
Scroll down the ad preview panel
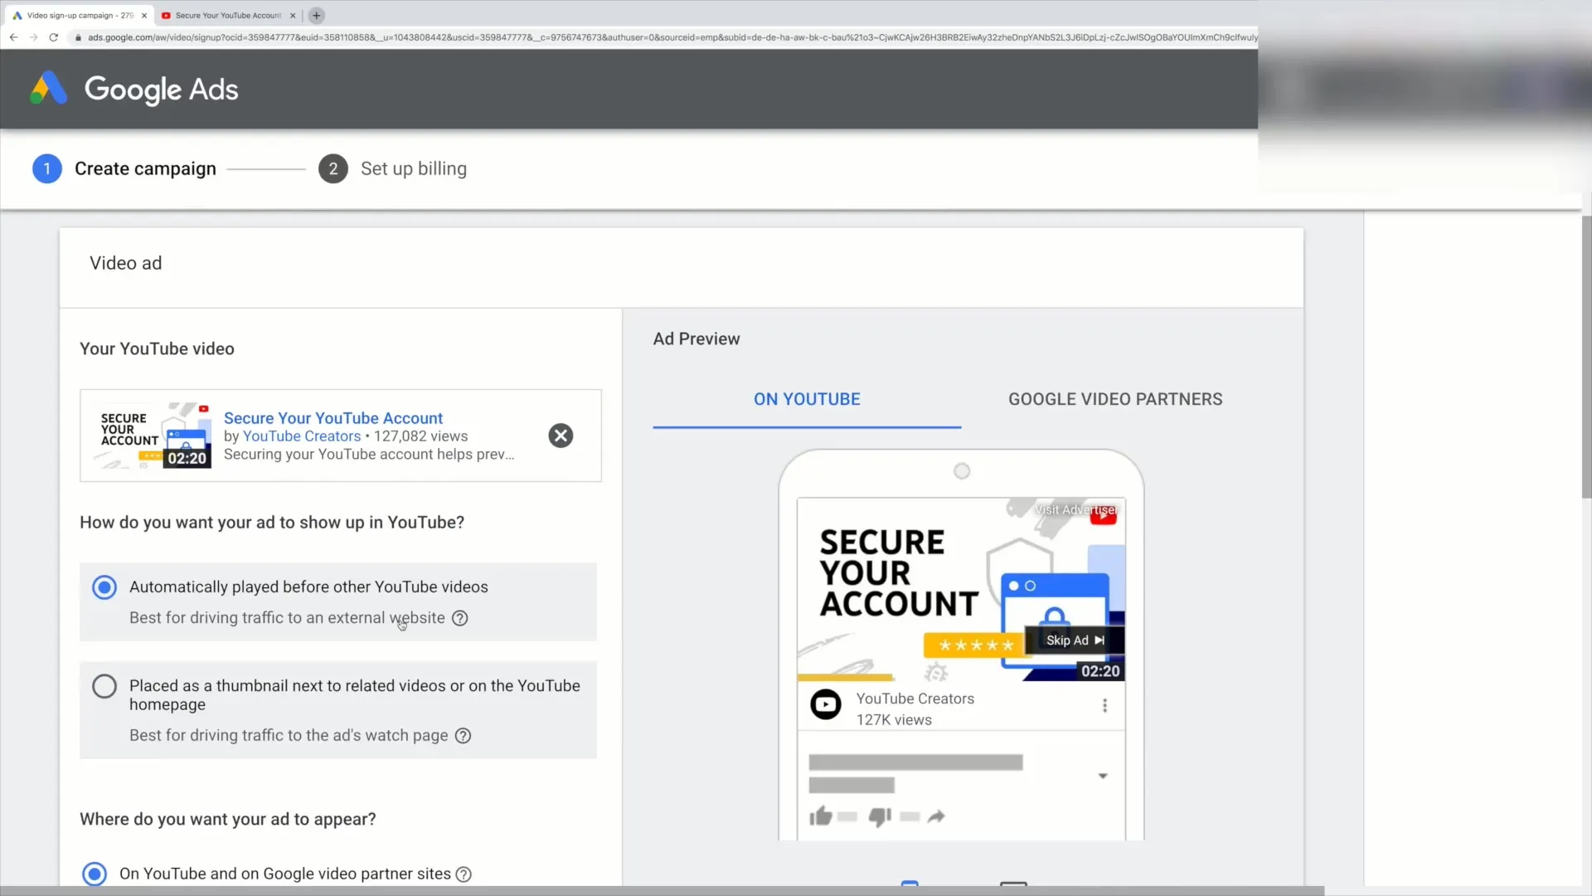point(1102,776)
